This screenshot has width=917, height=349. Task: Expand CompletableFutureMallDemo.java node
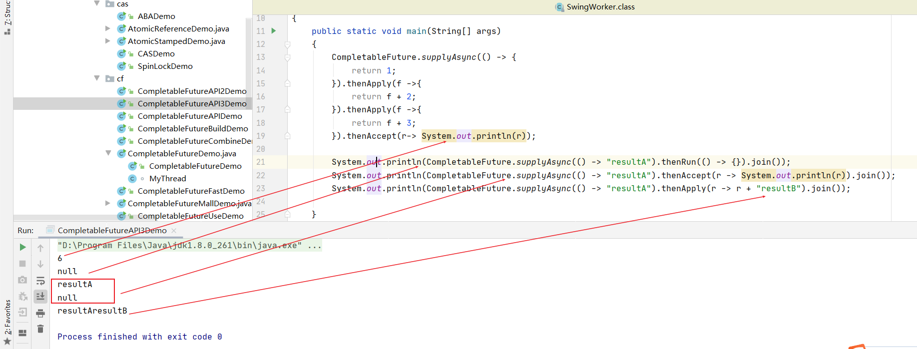[108, 203]
